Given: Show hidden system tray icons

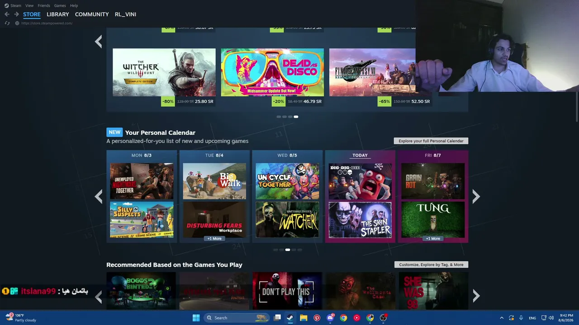Looking at the screenshot, I should click(501, 318).
